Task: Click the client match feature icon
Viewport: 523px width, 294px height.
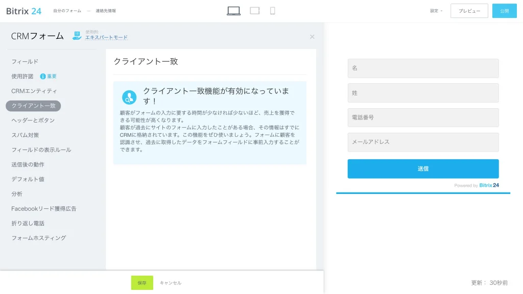Action: [x=129, y=97]
